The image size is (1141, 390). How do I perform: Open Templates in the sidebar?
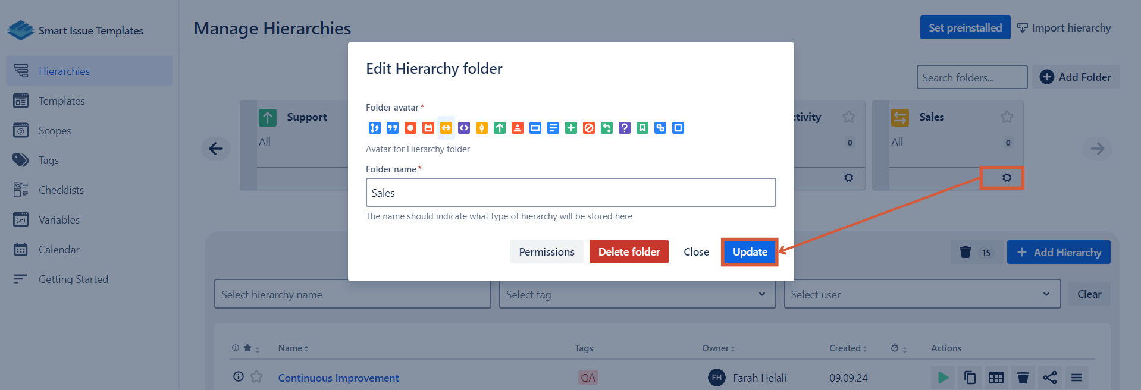coord(62,101)
